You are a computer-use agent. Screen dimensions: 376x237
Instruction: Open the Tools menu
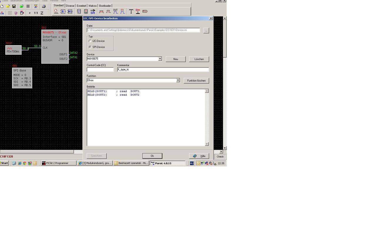(x=45, y=1)
